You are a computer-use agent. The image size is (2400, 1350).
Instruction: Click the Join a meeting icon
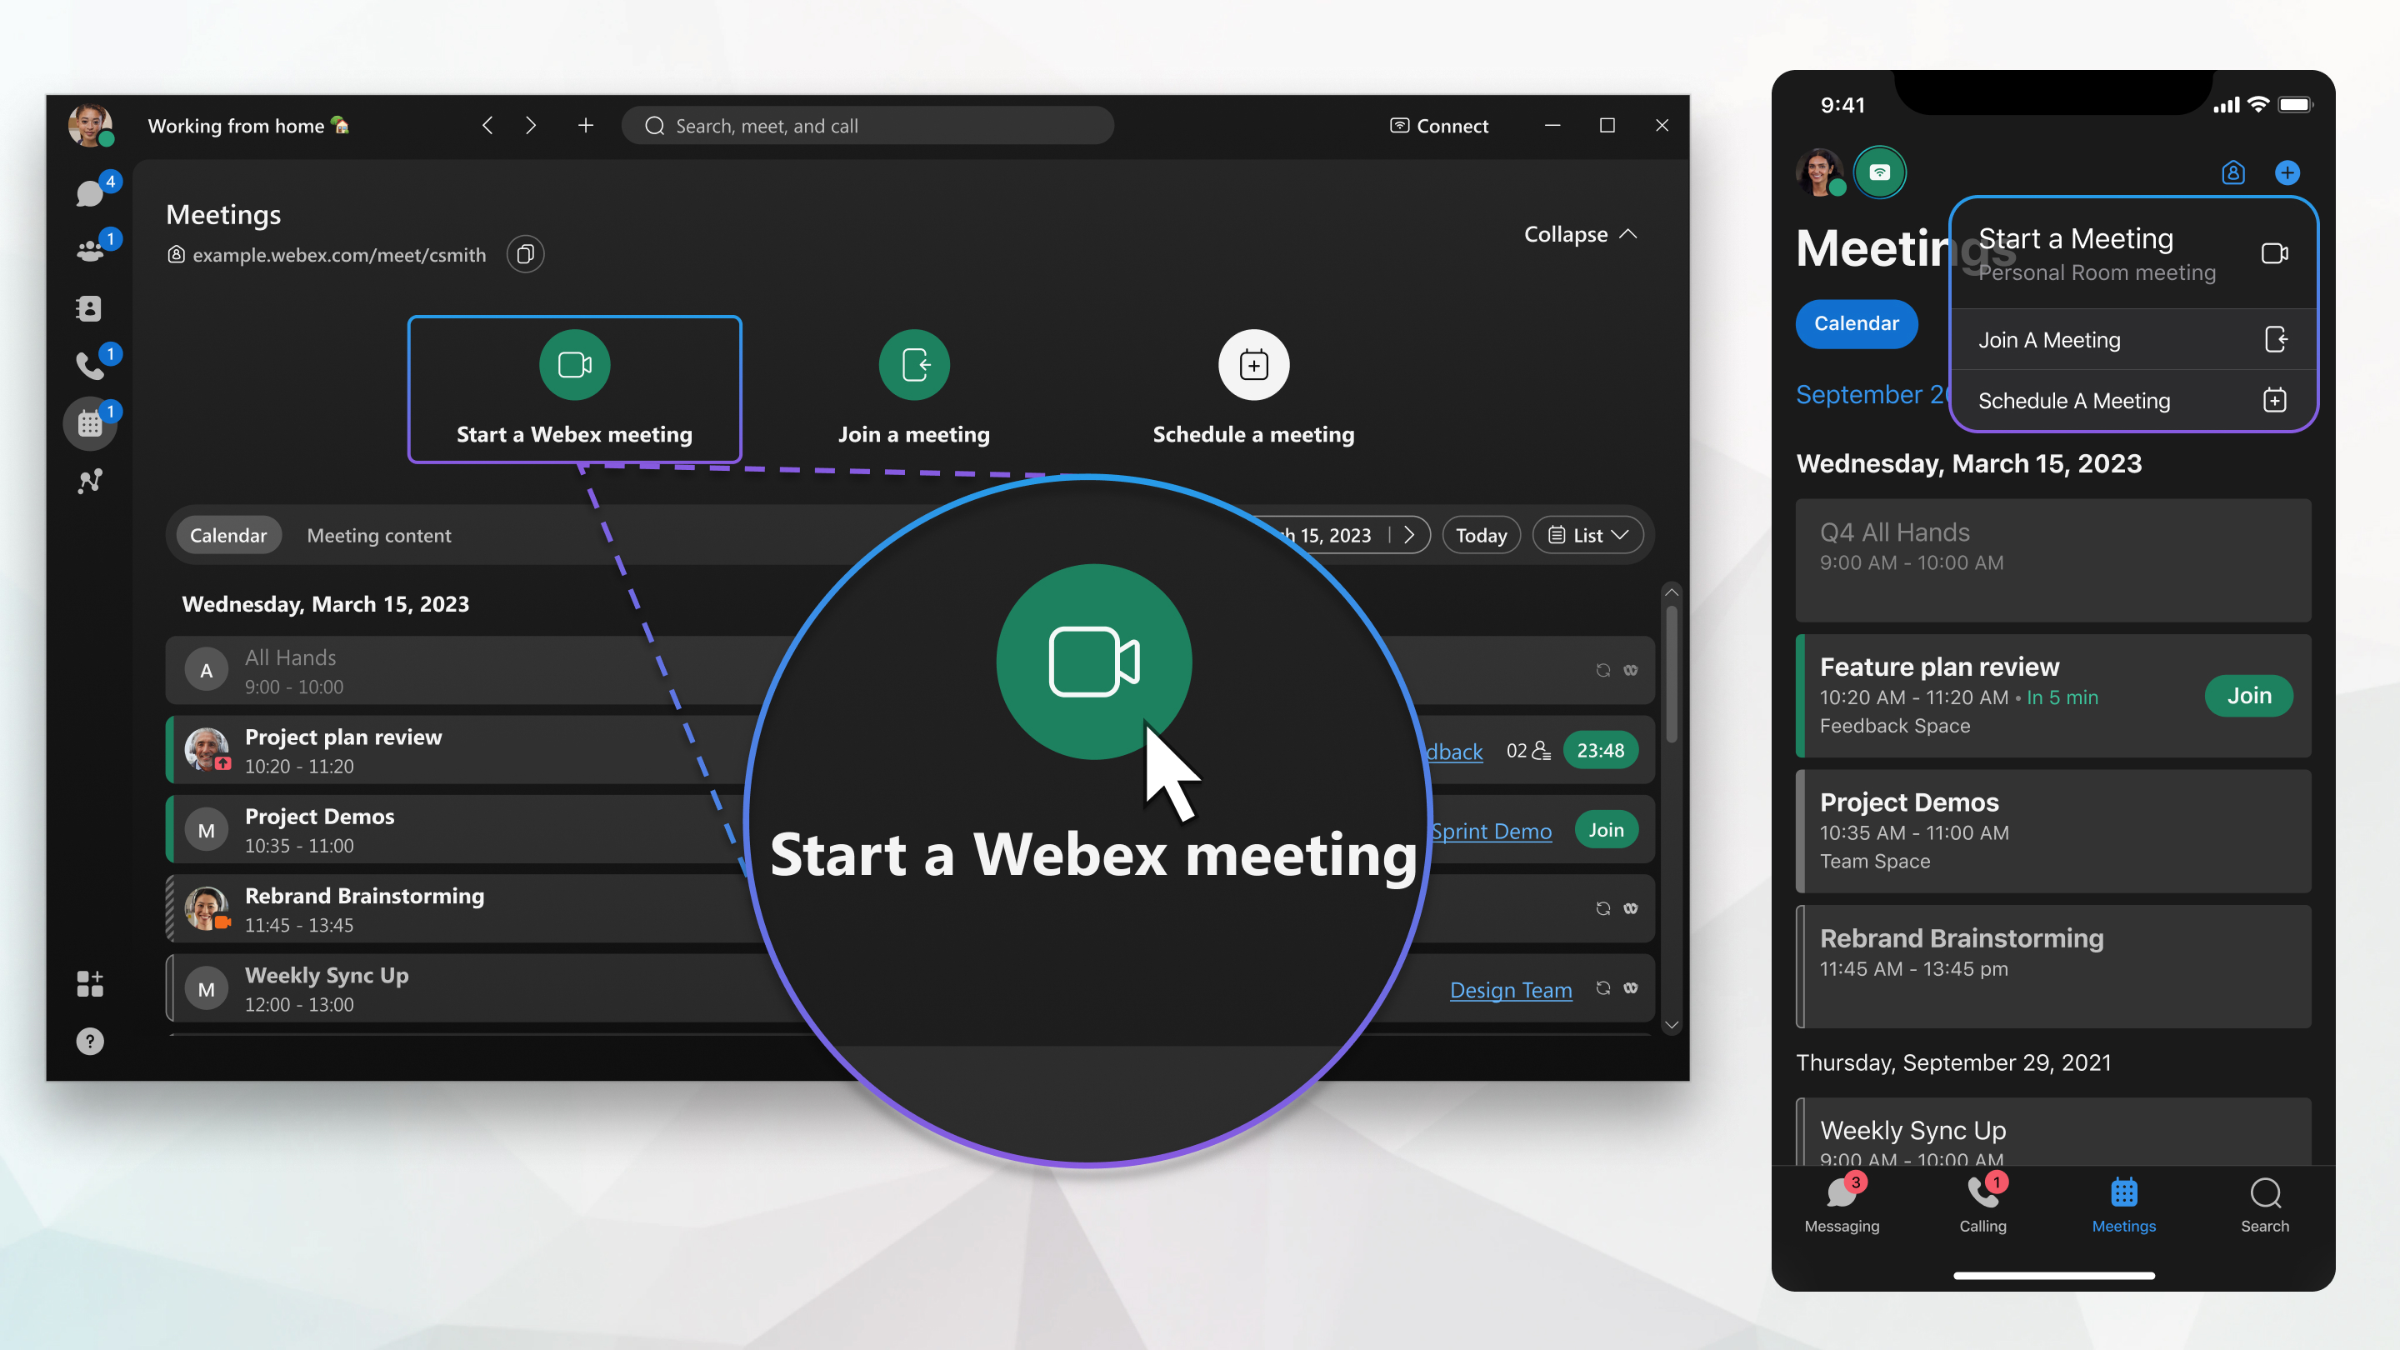coord(912,362)
